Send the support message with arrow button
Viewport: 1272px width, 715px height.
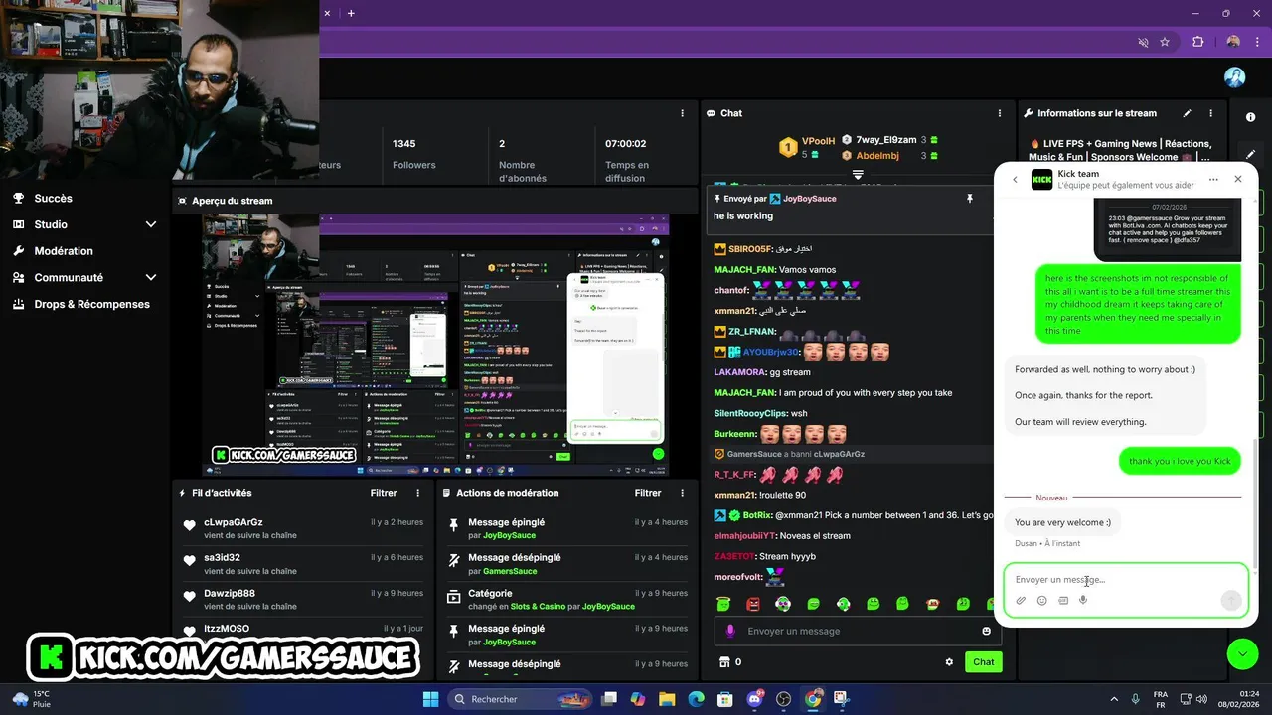click(1230, 600)
